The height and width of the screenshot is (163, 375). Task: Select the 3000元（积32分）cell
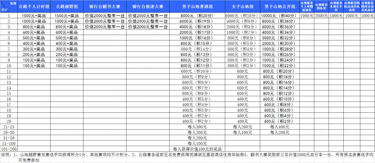pyautogui.click(x=280, y=38)
